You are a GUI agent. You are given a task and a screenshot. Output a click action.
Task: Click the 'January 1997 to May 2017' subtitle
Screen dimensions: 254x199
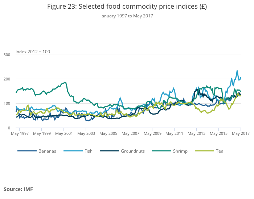pos(127,16)
